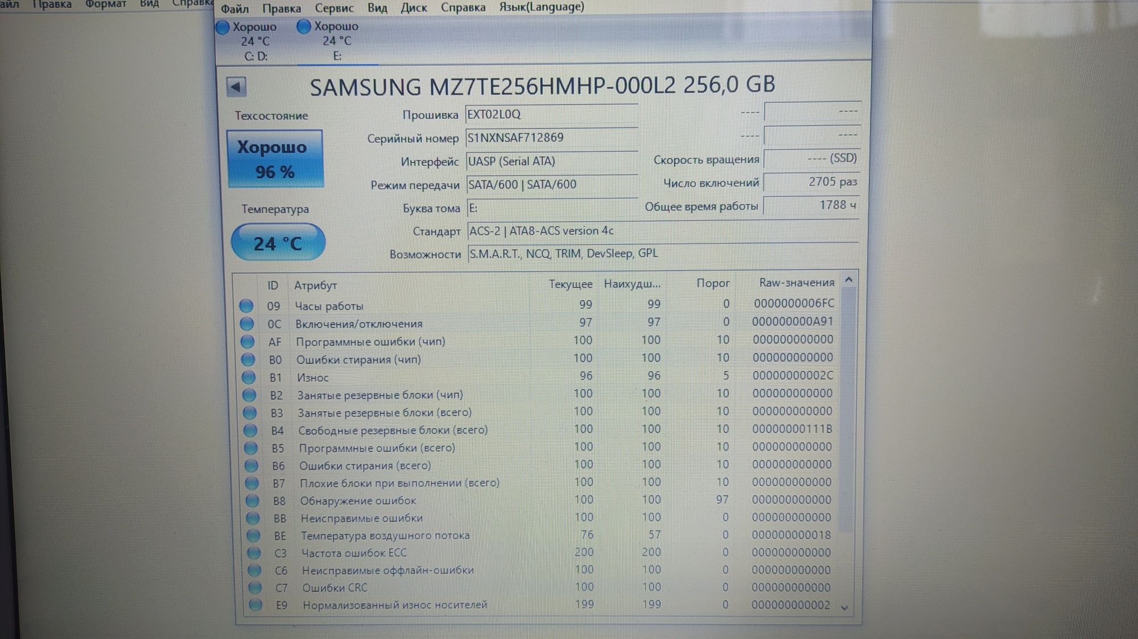The width and height of the screenshot is (1138, 639).
Task: Click status icon for BB Неисправимые ошибки
Action: [x=253, y=518]
